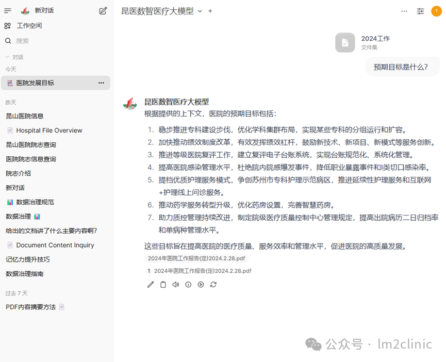Open options for 医院发展目标 conversation
Image resolution: width=446 pixels, height=362 pixels.
[101, 83]
